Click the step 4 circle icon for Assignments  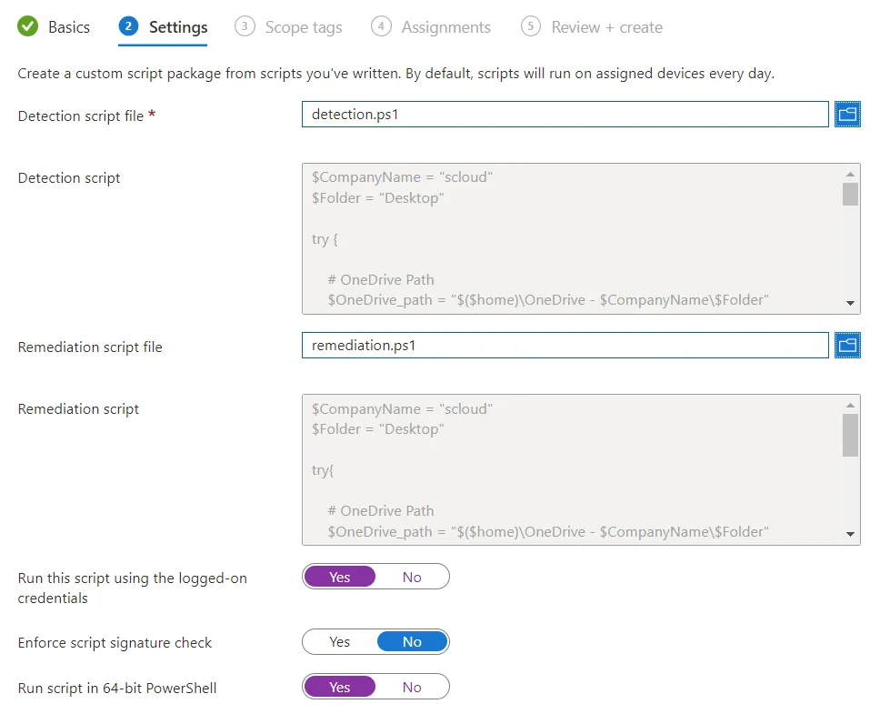click(381, 26)
